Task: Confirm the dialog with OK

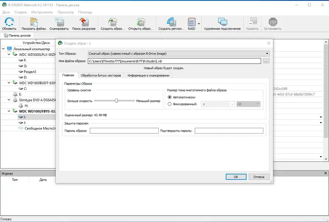Action: (236, 177)
